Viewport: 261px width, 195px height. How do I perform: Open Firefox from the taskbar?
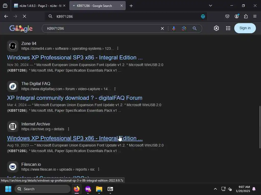pyautogui.click(x=77, y=189)
